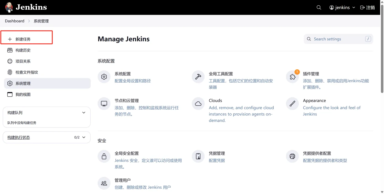Click the 注销 logout link
Screen dimensions: 384x194
pos(367,7)
